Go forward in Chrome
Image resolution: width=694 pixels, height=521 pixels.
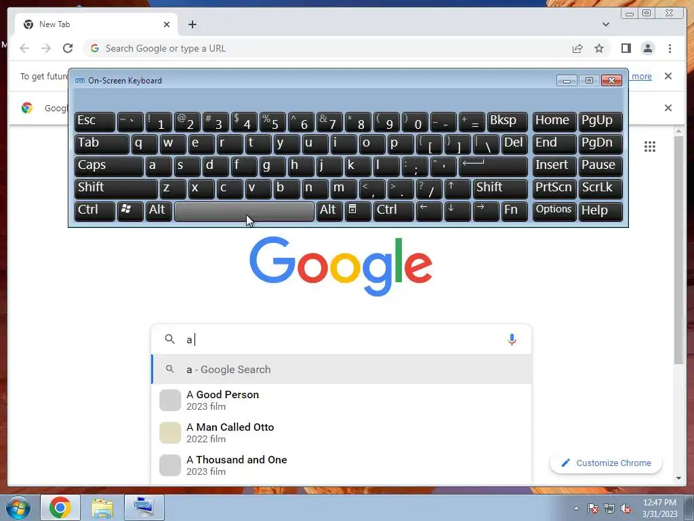46,48
